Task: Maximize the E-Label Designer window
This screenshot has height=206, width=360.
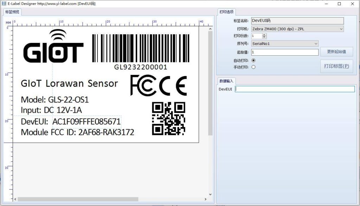Action: [x=339, y=4]
